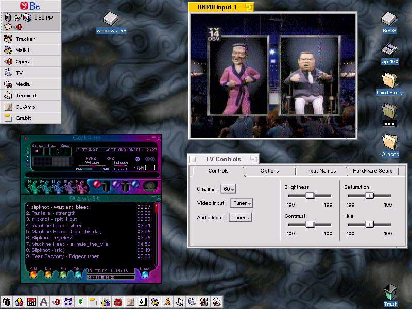Open the windows_98 volume icon
This screenshot has height=309, width=412.
[x=111, y=23]
